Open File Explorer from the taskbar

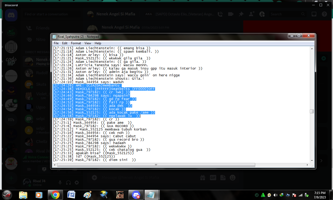click(x=23, y=195)
